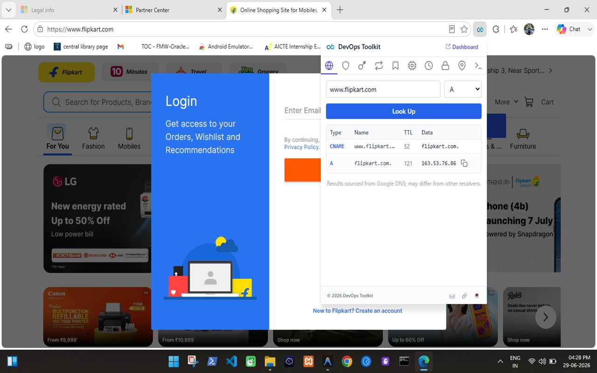The width and height of the screenshot is (597, 373).
Task: Select the Furniture category
Action: pos(523,138)
